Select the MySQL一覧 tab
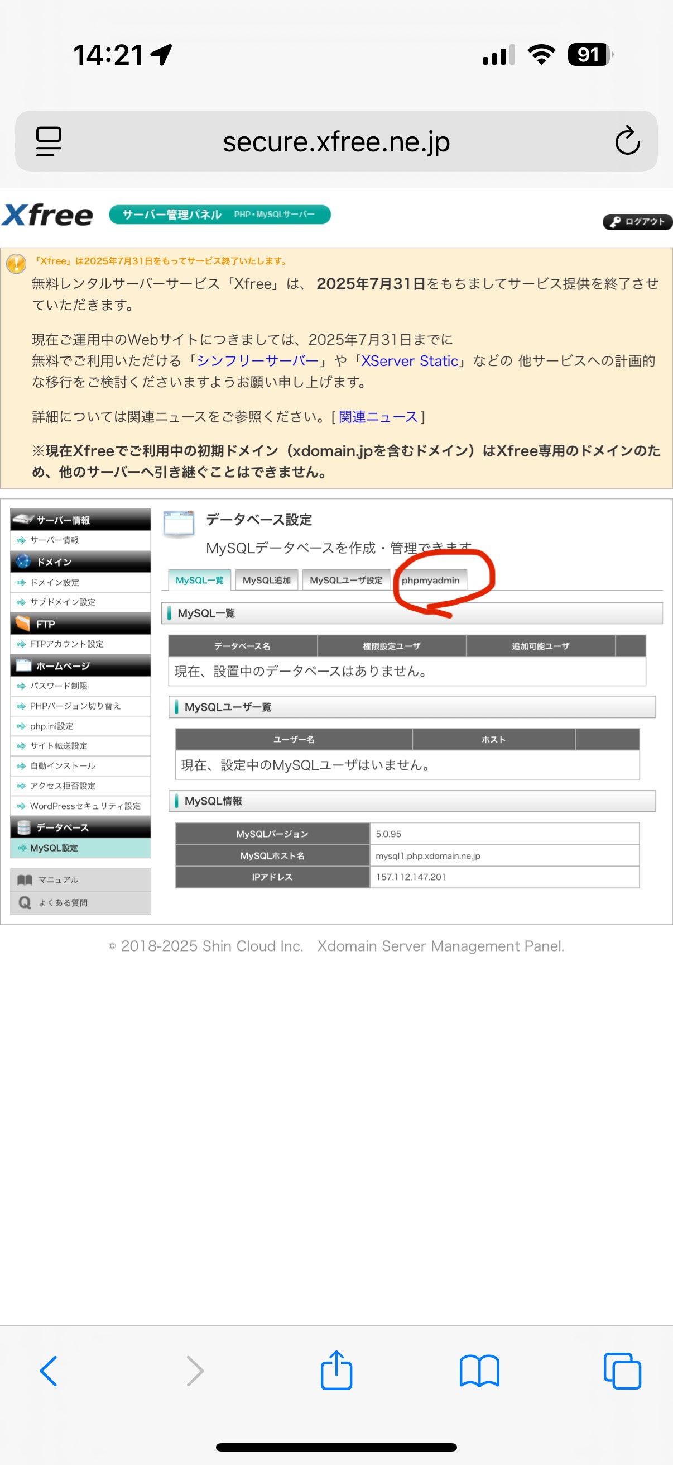 (199, 580)
